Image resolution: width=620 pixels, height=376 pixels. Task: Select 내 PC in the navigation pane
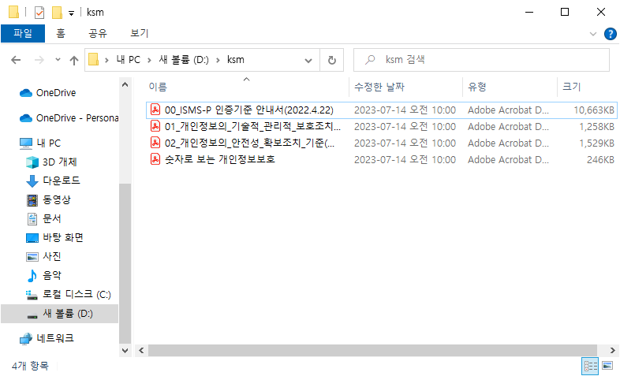click(40, 143)
